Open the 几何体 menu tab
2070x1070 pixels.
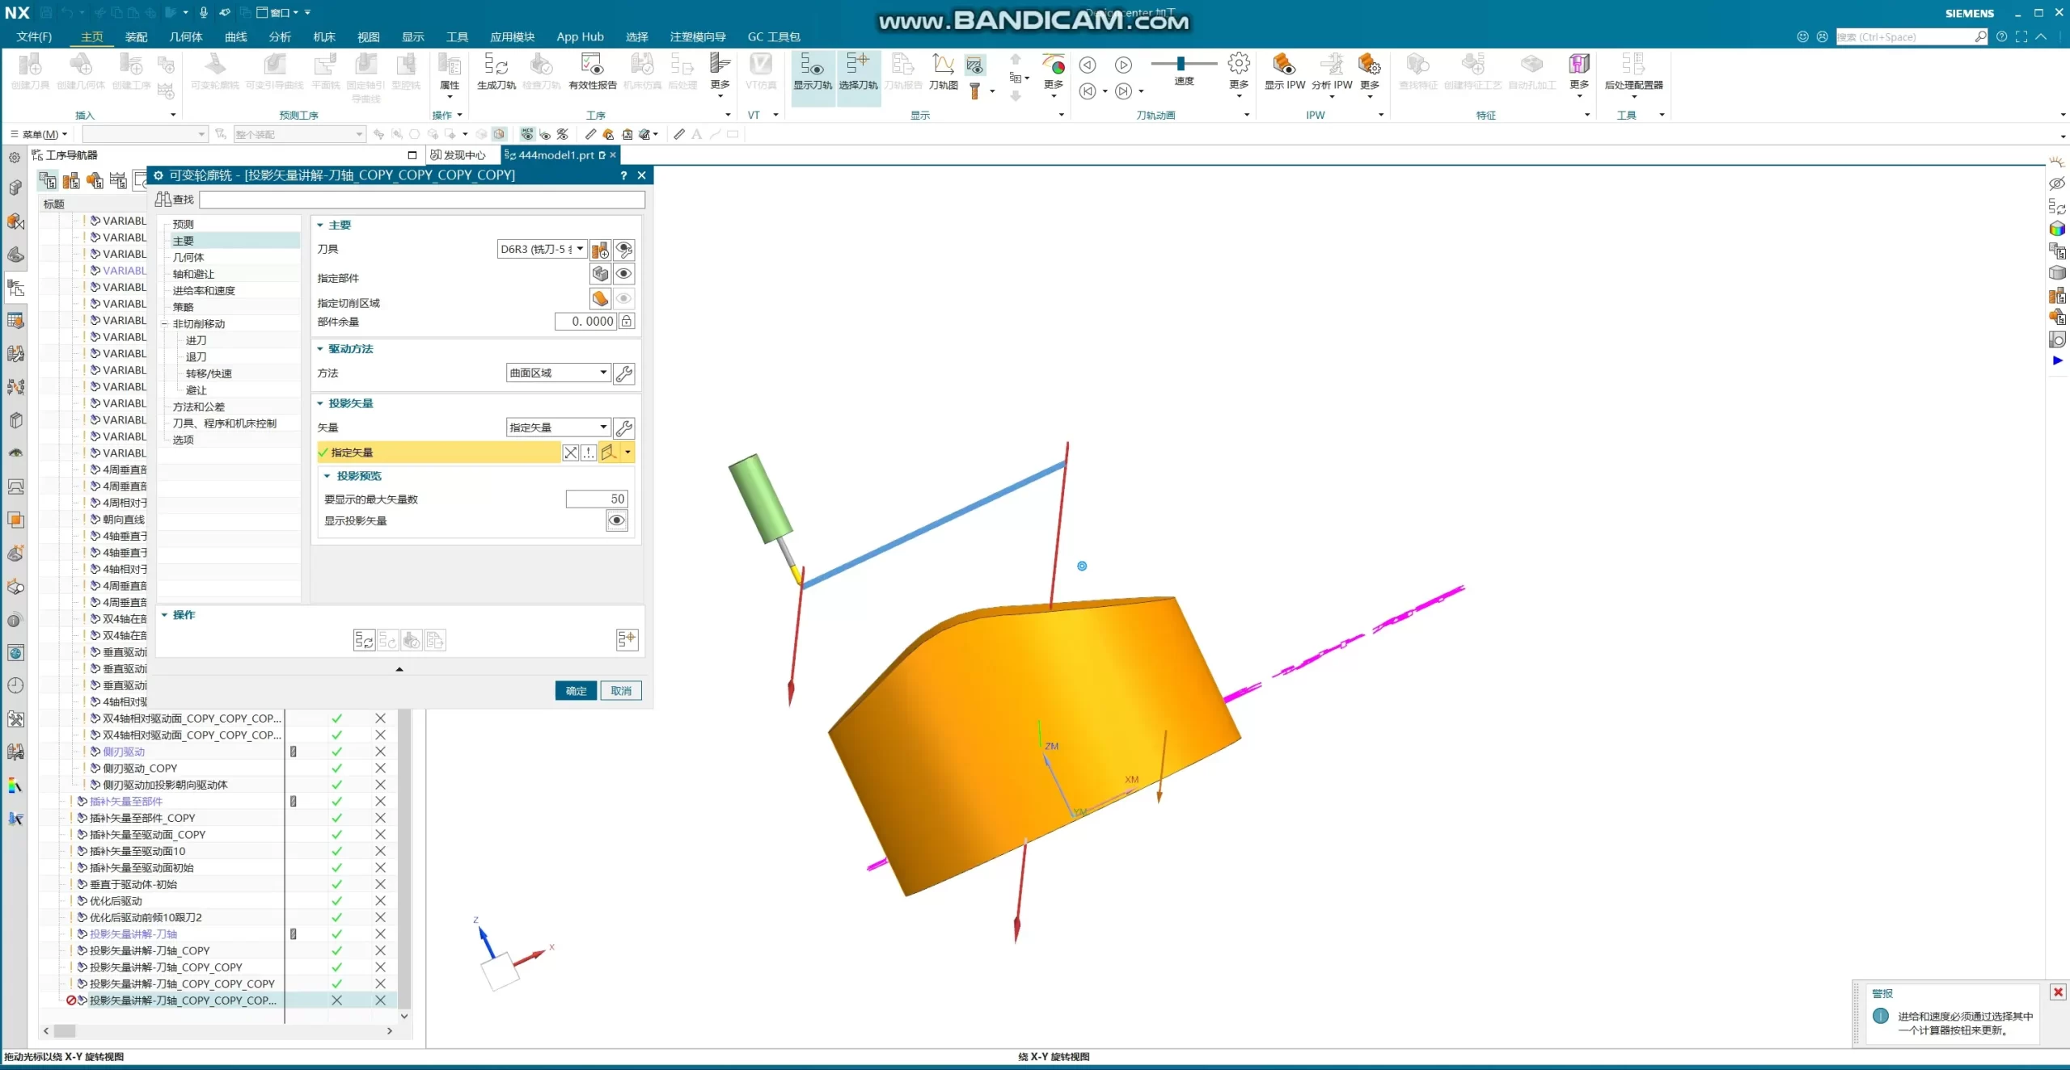[185, 37]
